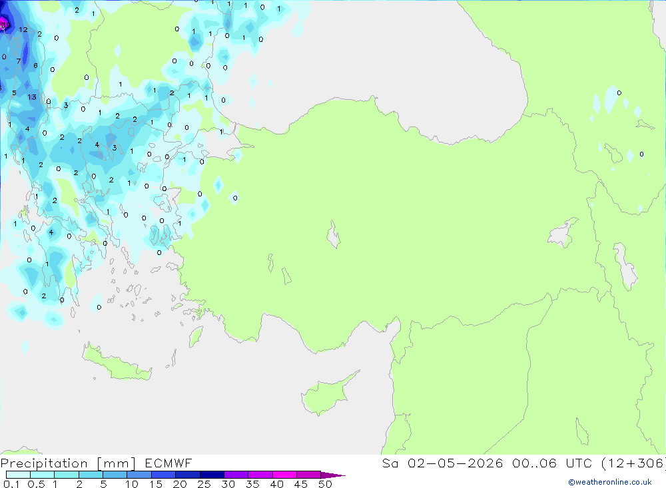Viewport: 666px width, 488px height.
Task: Click the legend label '35'
Action: 252,484
